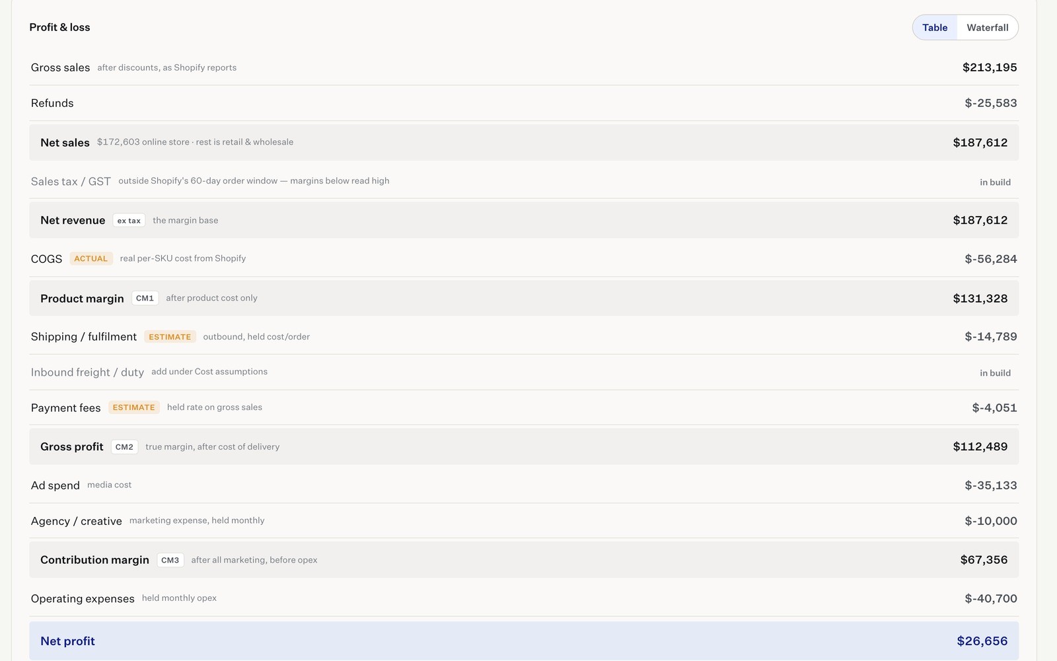Viewport: 1057px width, 661px height.
Task: Click 'in build' in the Inbound freight row
Action: click(995, 373)
